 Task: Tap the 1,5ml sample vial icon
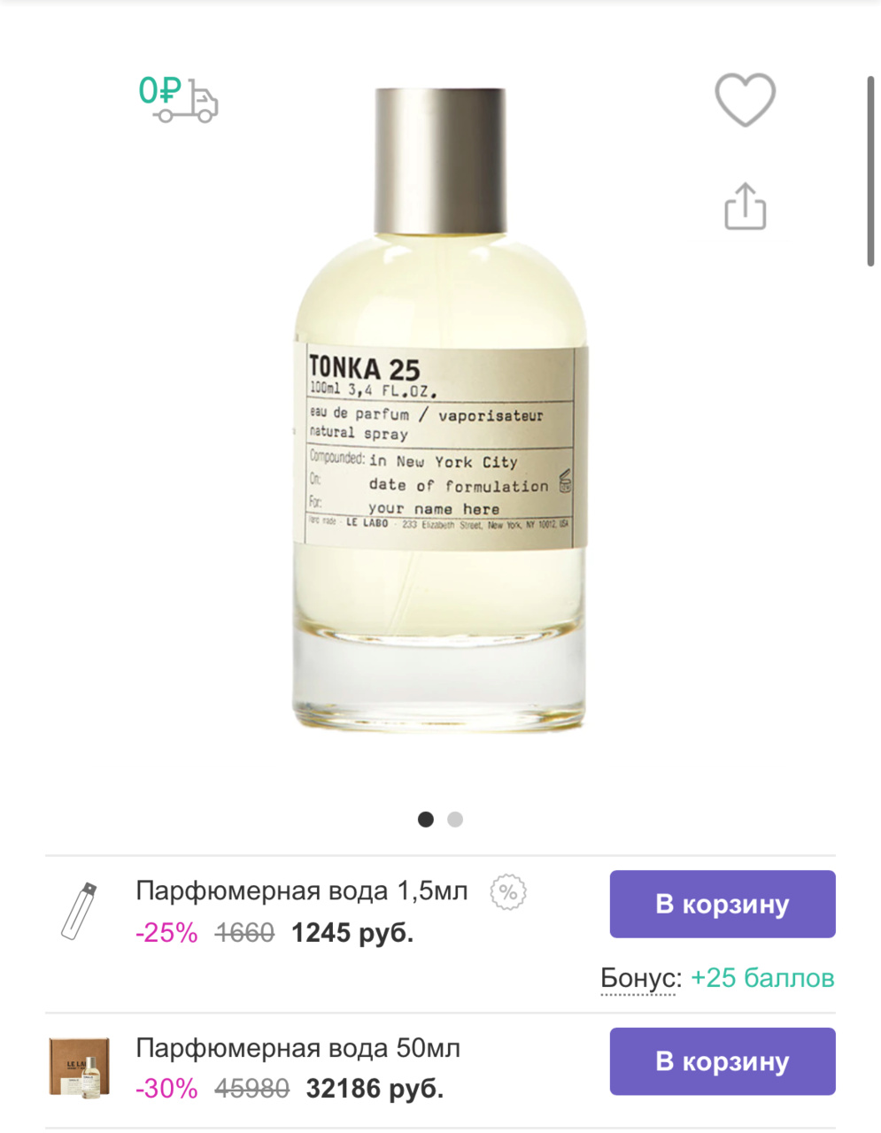tap(79, 910)
